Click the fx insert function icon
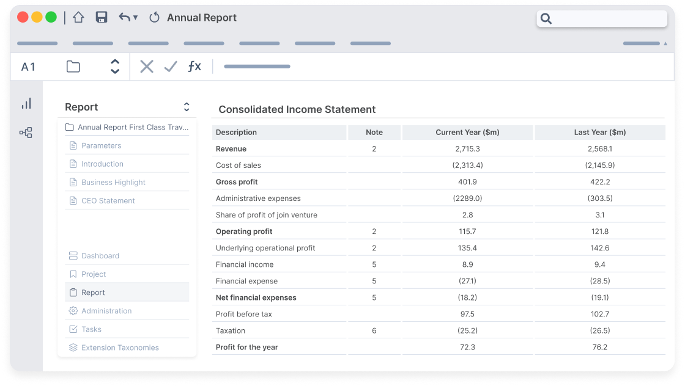Viewport: 685px width, 386px height. 194,66
